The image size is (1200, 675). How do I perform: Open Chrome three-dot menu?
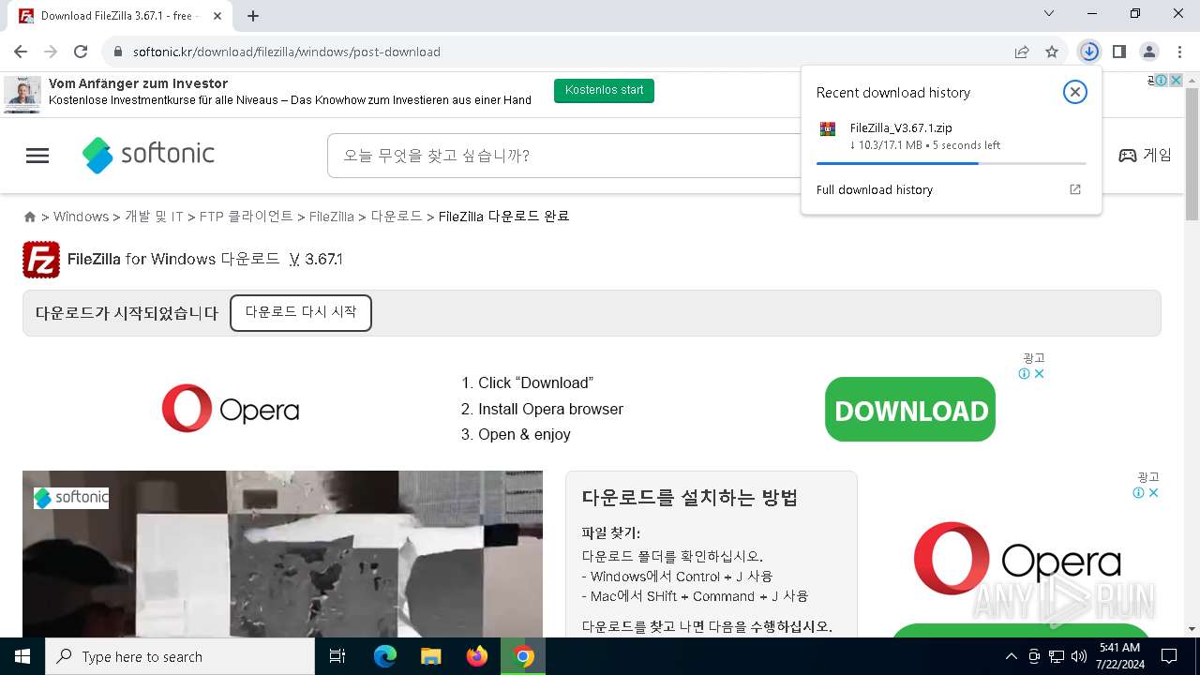[x=1179, y=52]
